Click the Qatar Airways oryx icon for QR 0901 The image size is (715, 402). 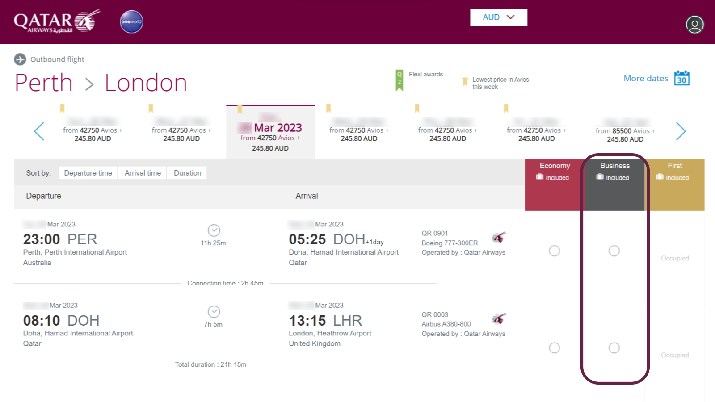click(499, 237)
